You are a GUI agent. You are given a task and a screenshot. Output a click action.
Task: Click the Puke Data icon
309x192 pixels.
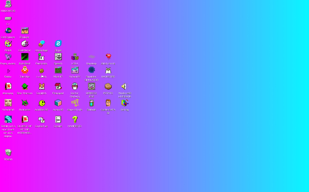coord(41,57)
